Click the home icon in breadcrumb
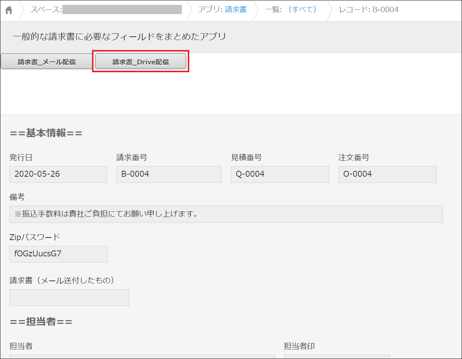Viewport: 462px width, 359px height. (x=9, y=10)
